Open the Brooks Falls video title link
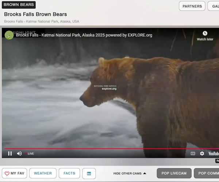219x182 pixels. (x=84, y=35)
